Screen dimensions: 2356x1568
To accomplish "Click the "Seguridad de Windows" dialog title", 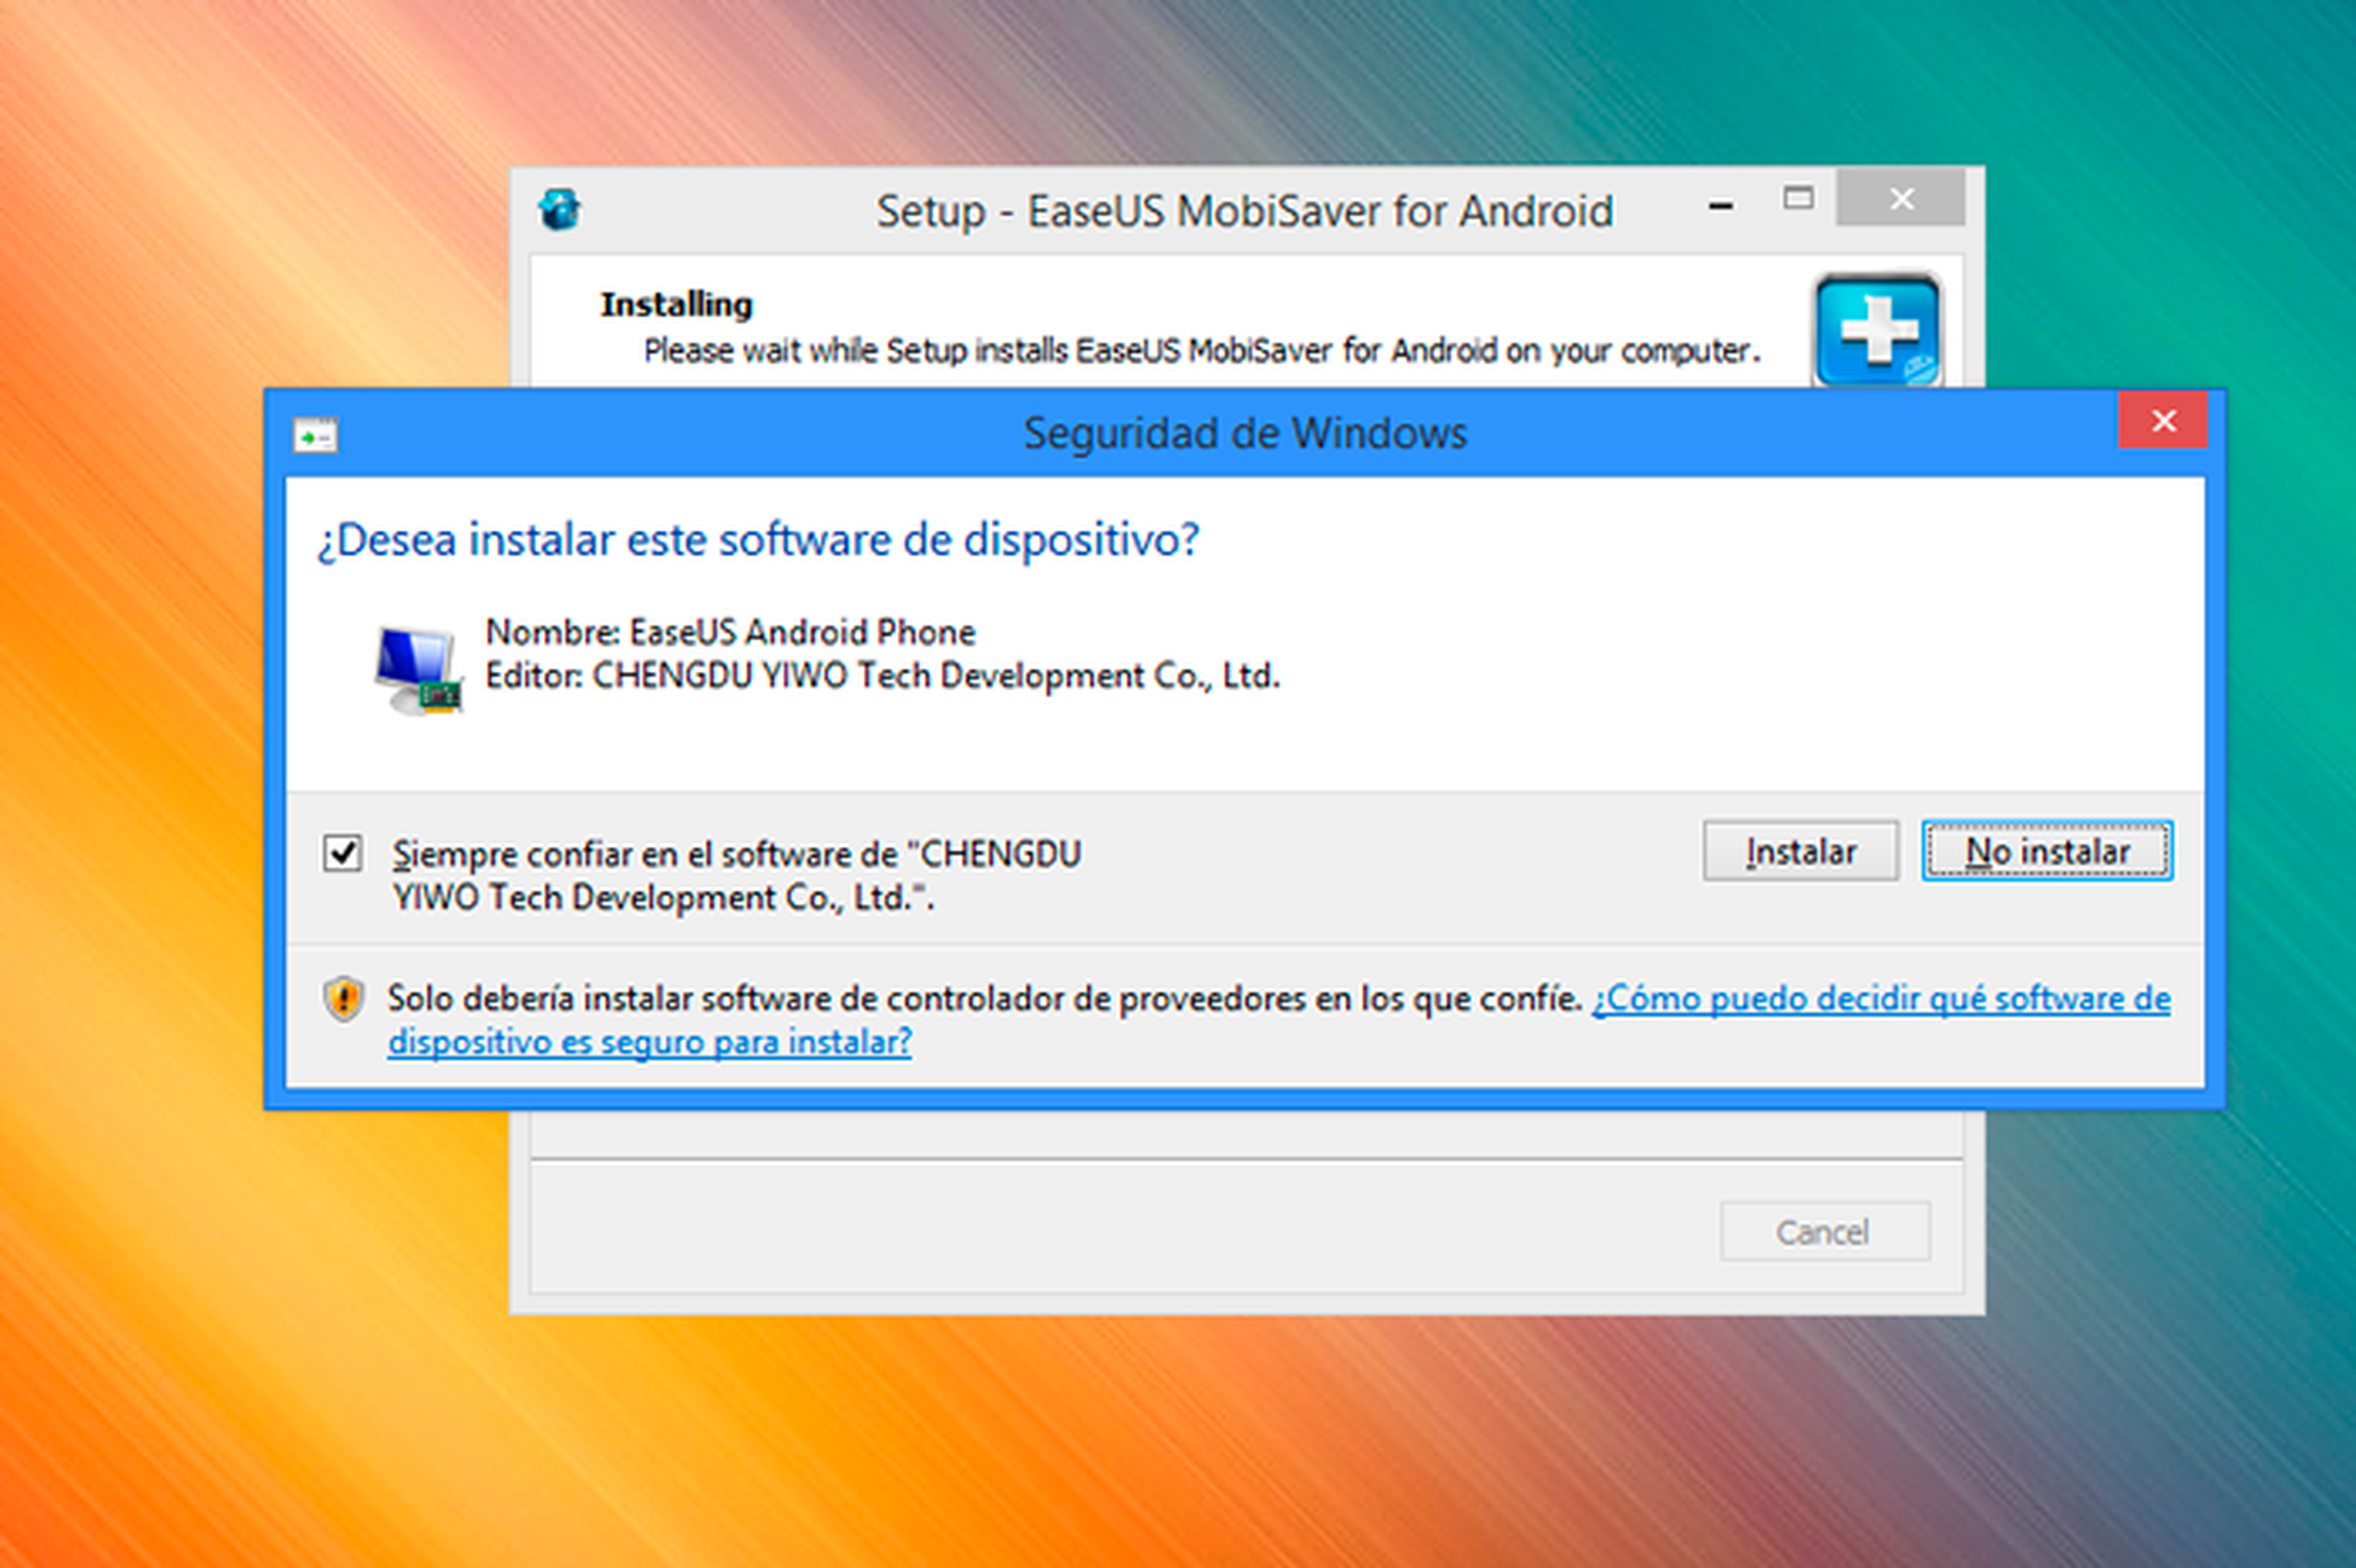I will coord(1245,434).
